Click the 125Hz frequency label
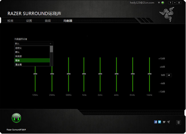The height and width of the screenshot is (134, 186). (35, 95)
